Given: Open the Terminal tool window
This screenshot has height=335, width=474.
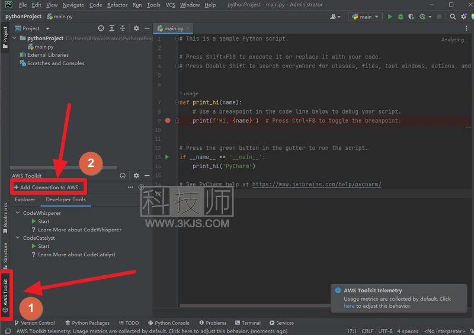Looking at the screenshot, I should coord(248,323).
